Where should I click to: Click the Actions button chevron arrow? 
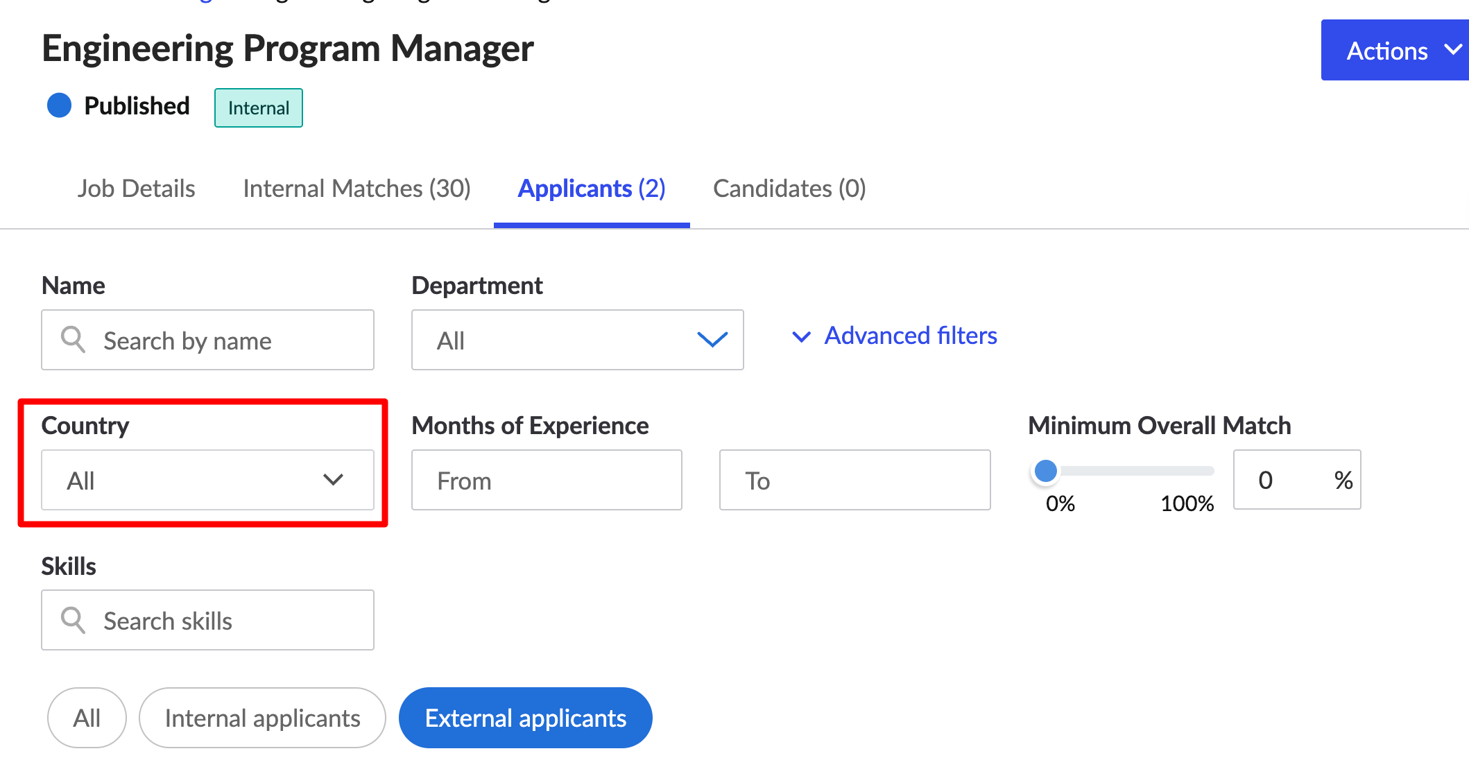pos(1452,51)
